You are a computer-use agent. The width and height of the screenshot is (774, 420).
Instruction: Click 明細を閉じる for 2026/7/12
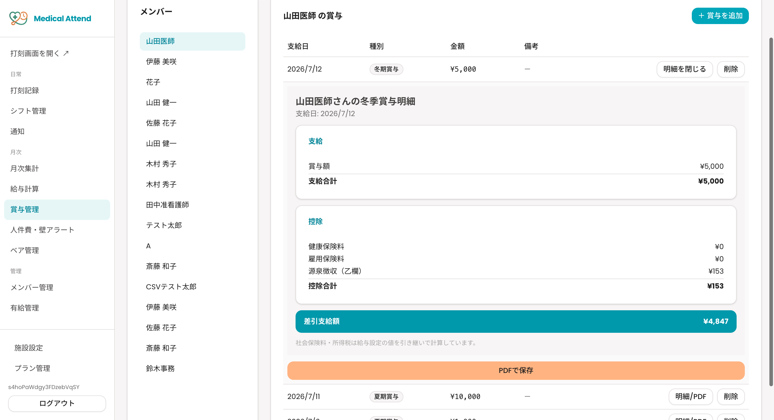(x=684, y=69)
